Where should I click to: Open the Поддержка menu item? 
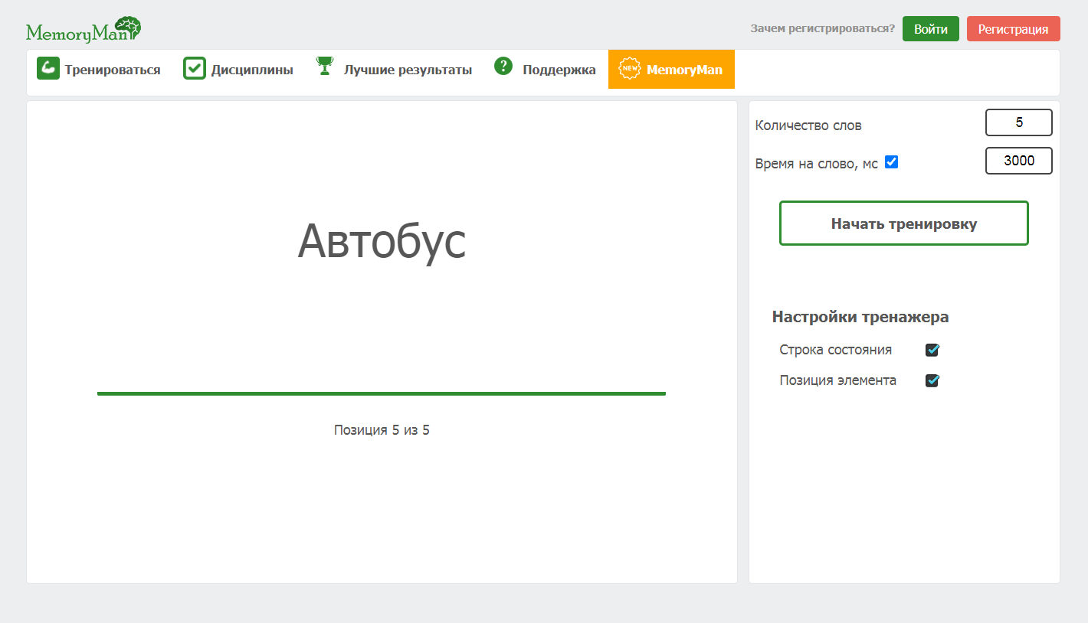[545, 70]
